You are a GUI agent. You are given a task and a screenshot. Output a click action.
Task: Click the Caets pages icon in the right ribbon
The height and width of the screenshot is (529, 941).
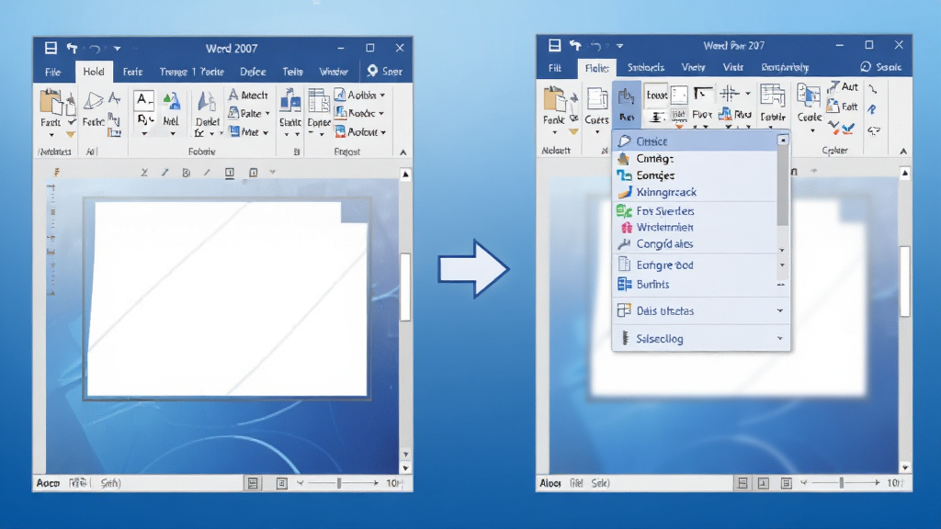point(596,99)
